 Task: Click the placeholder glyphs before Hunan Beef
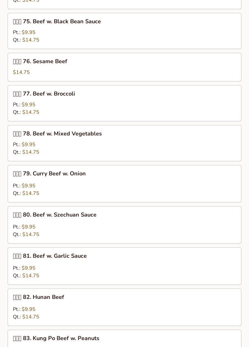coord(17,297)
